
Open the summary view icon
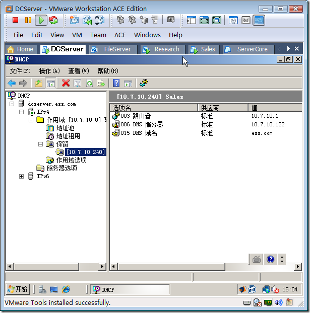pos(233,20)
